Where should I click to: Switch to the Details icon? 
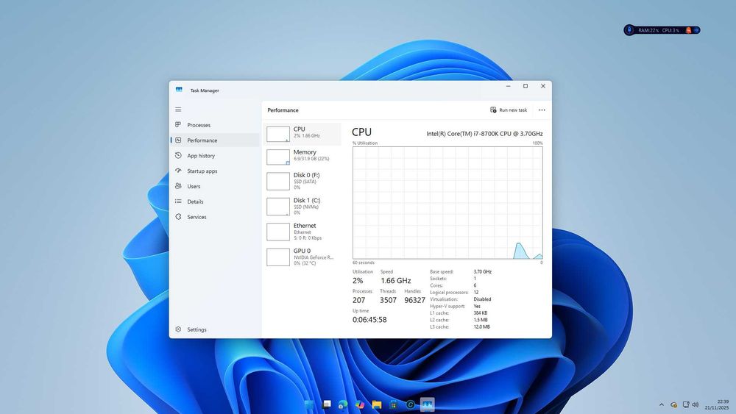[x=178, y=201]
